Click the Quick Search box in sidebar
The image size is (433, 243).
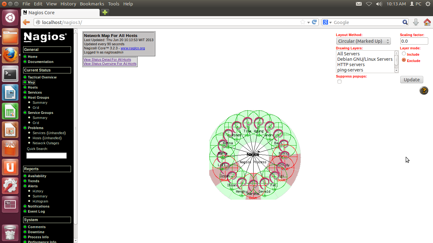47,156
